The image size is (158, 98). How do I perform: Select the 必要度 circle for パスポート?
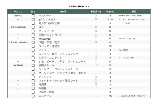tap(96, 15)
